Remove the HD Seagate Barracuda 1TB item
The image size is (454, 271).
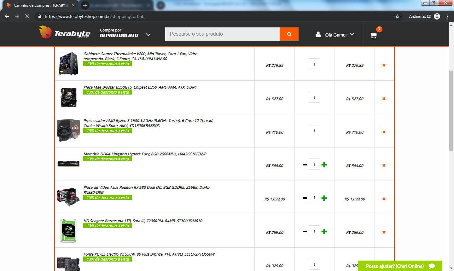384,232
